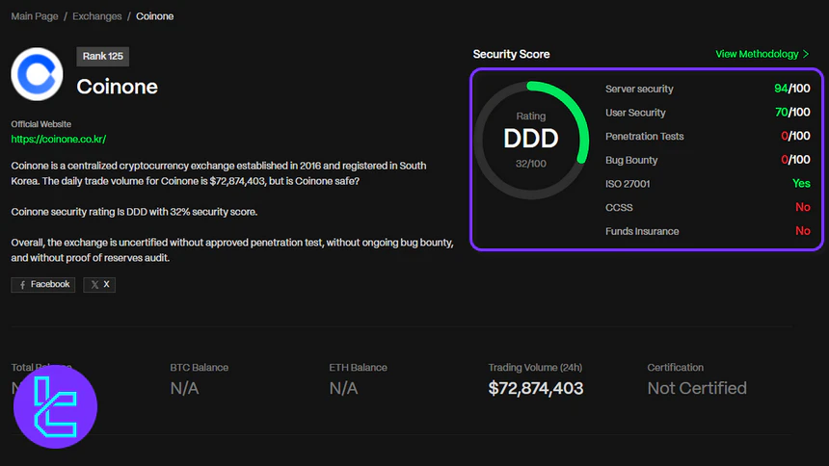Image resolution: width=829 pixels, height=466 pixels.
Task: Open the coinone.co.kr official website link
Action: point(59,139)
